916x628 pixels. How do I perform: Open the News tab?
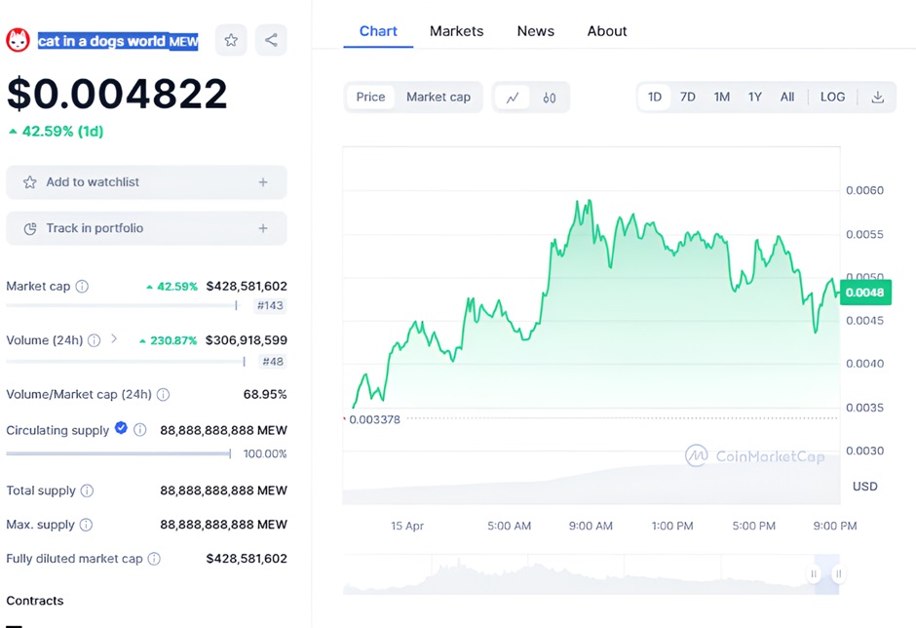pyautogui.click(x=536, y=31)
